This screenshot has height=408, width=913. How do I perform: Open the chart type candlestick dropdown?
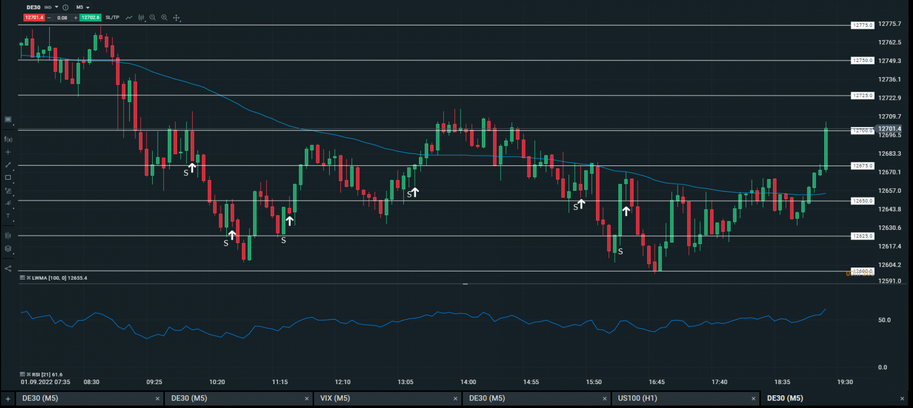coord(141,18)
